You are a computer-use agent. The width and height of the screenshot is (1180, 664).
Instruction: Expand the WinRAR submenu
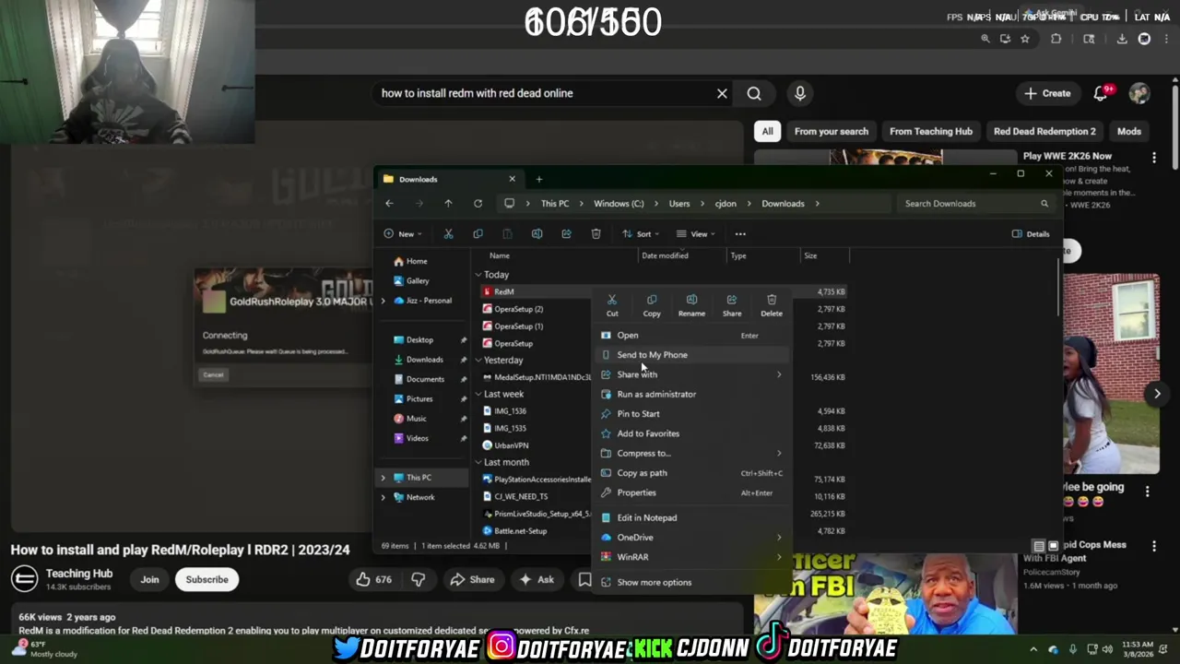pos(690,557)
